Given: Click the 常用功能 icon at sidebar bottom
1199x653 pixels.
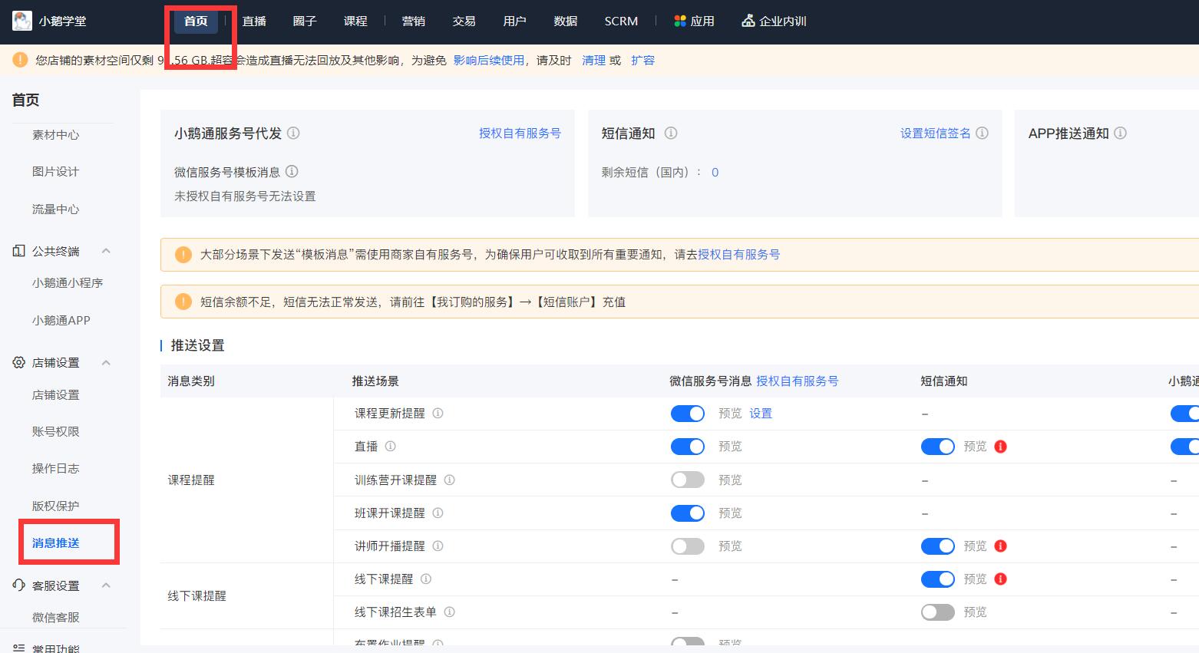Looking at the screenshot, I should tap(18, 648).
